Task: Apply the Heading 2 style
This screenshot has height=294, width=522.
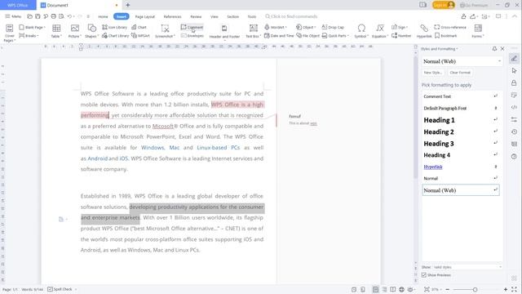Action: click(461, 131)
